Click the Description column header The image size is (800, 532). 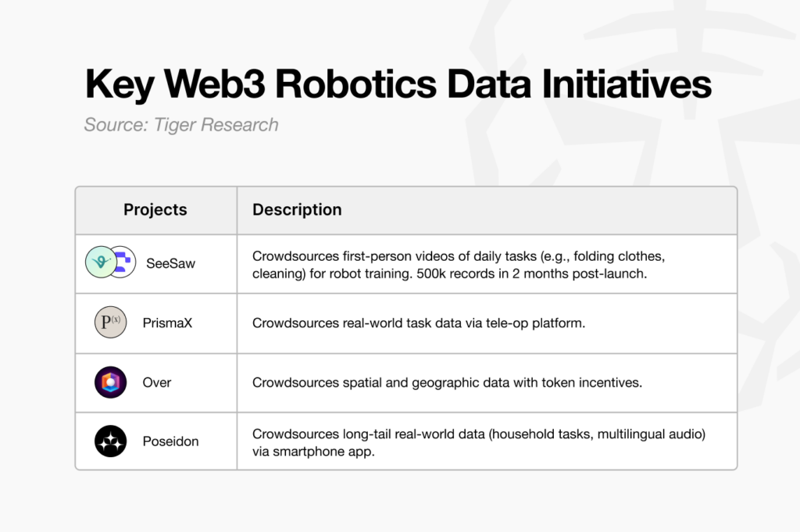[x=297, y=209]
